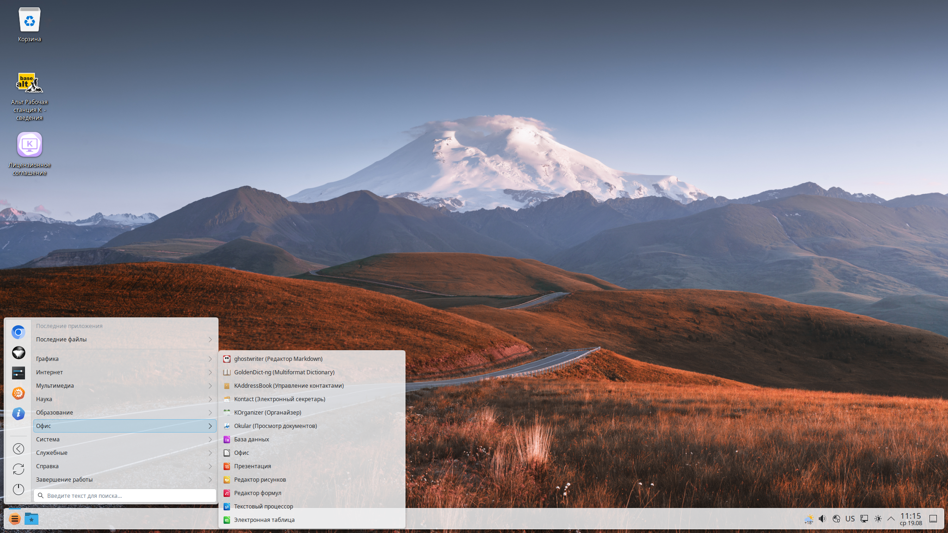Open the blue starred folder on taskbar
The image size is (948, 533).
point(31,519)
